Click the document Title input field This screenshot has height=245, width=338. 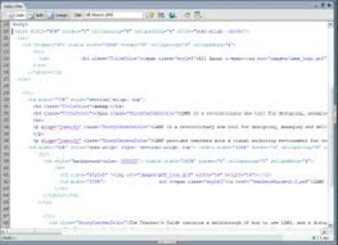(114, 15)
